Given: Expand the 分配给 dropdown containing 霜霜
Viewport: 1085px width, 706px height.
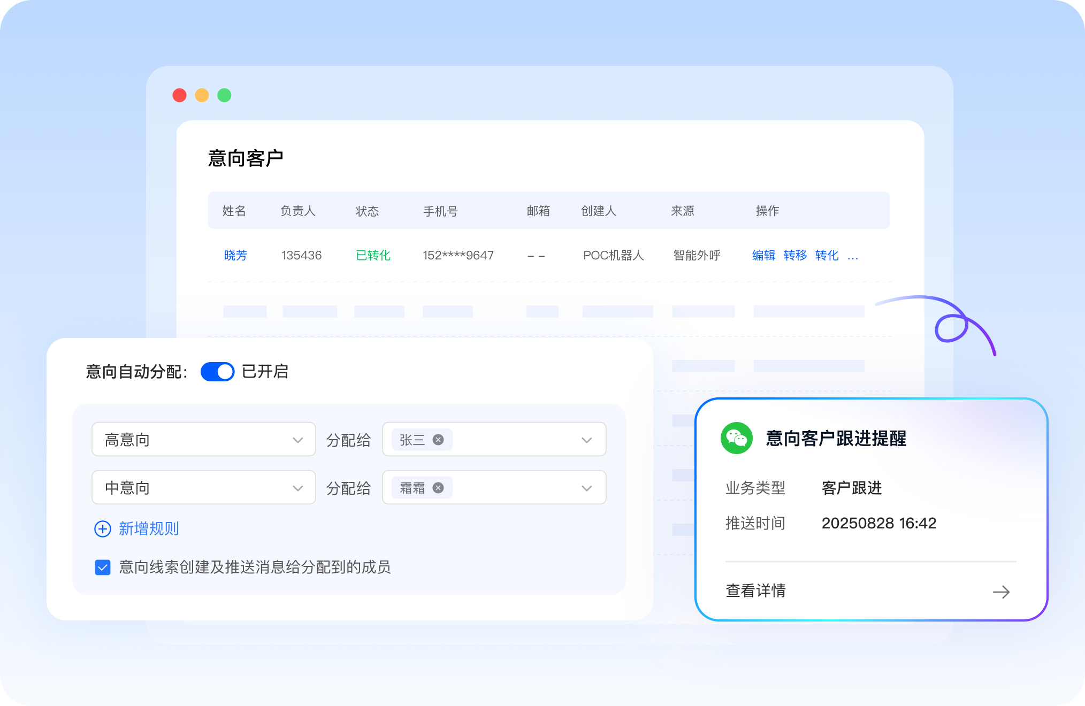Looking at the screenshot, I should (x=586, y=487).
